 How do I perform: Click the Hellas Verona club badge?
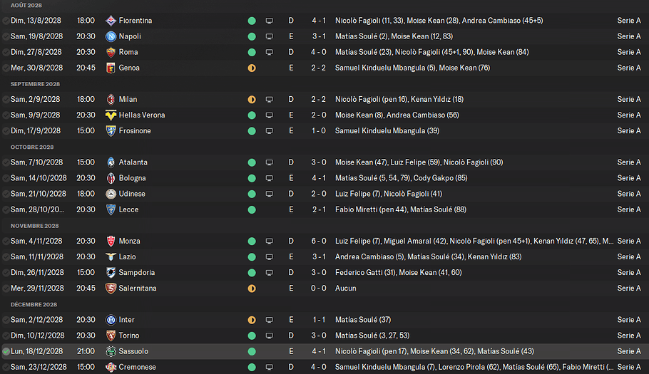tap(111, 115)
